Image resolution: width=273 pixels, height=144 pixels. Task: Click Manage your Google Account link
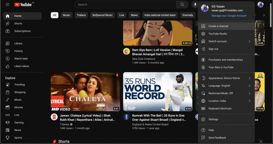(229, 16)
